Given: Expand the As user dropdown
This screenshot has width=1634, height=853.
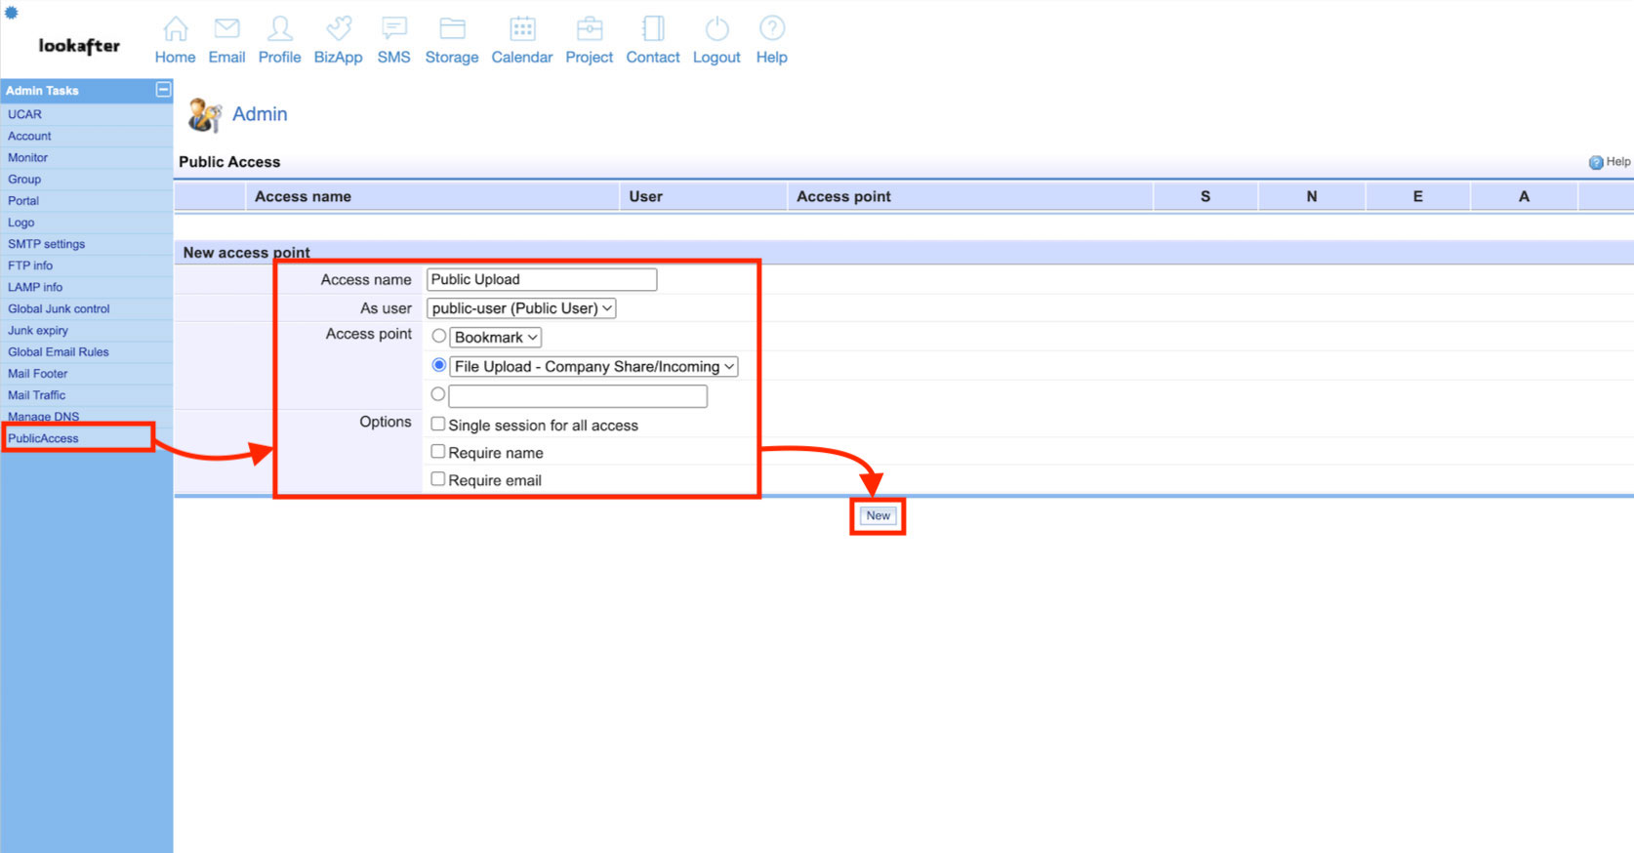Looking at the screenshot, I should pos(521,308).
